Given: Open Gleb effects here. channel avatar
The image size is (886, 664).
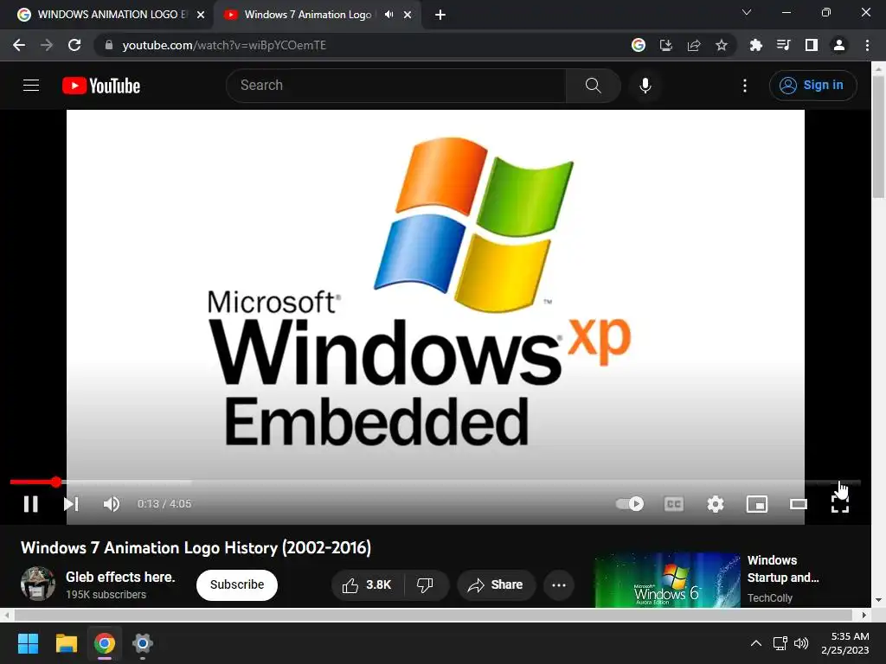Looking at the screenshot, I should [38, 584].
